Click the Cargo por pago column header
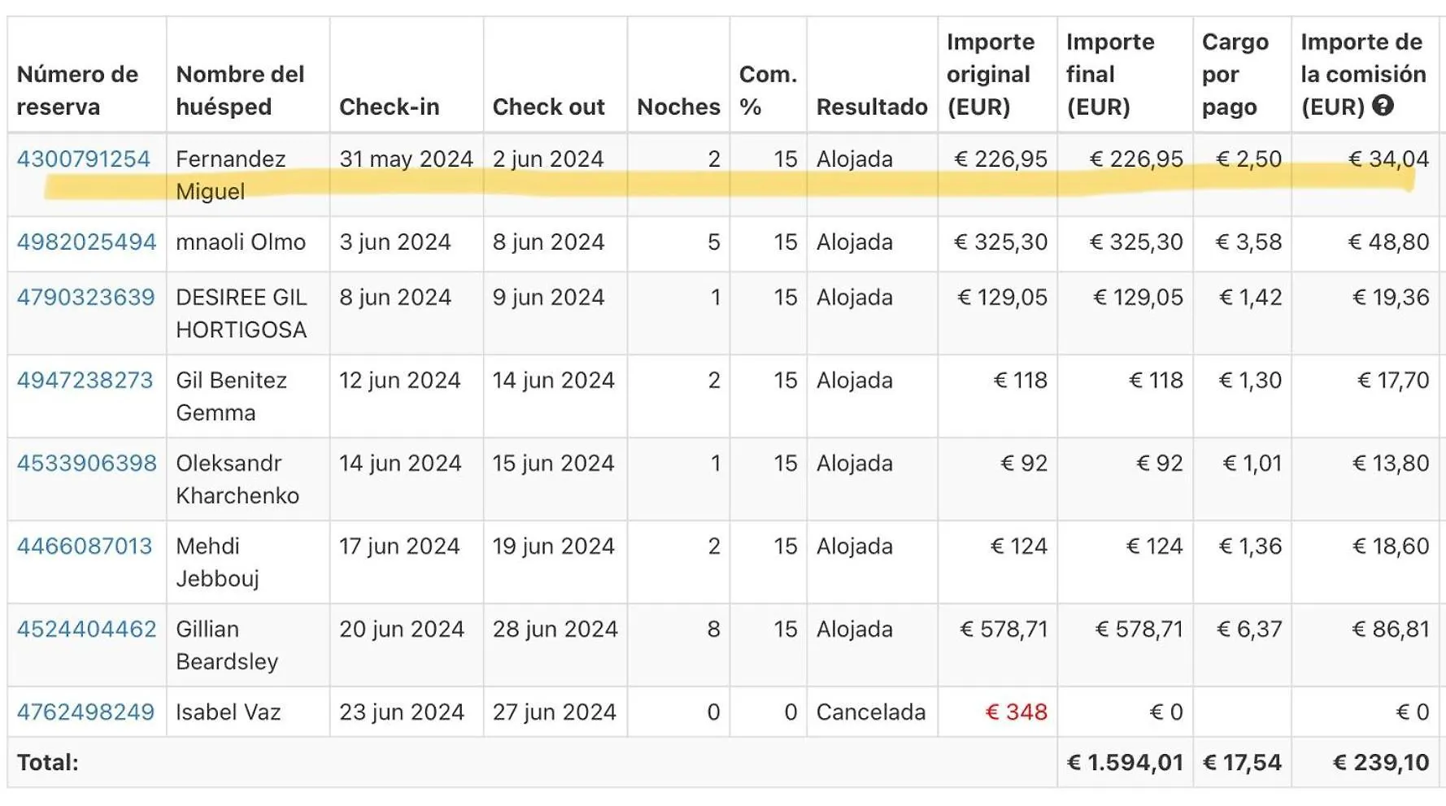This screenshot has width=1446, height=806. point(1235,74)
